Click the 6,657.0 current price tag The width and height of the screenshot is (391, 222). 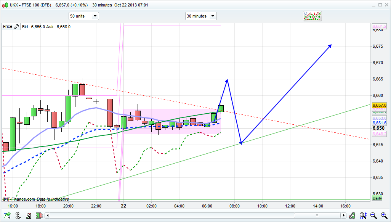[x=379, y=105]
